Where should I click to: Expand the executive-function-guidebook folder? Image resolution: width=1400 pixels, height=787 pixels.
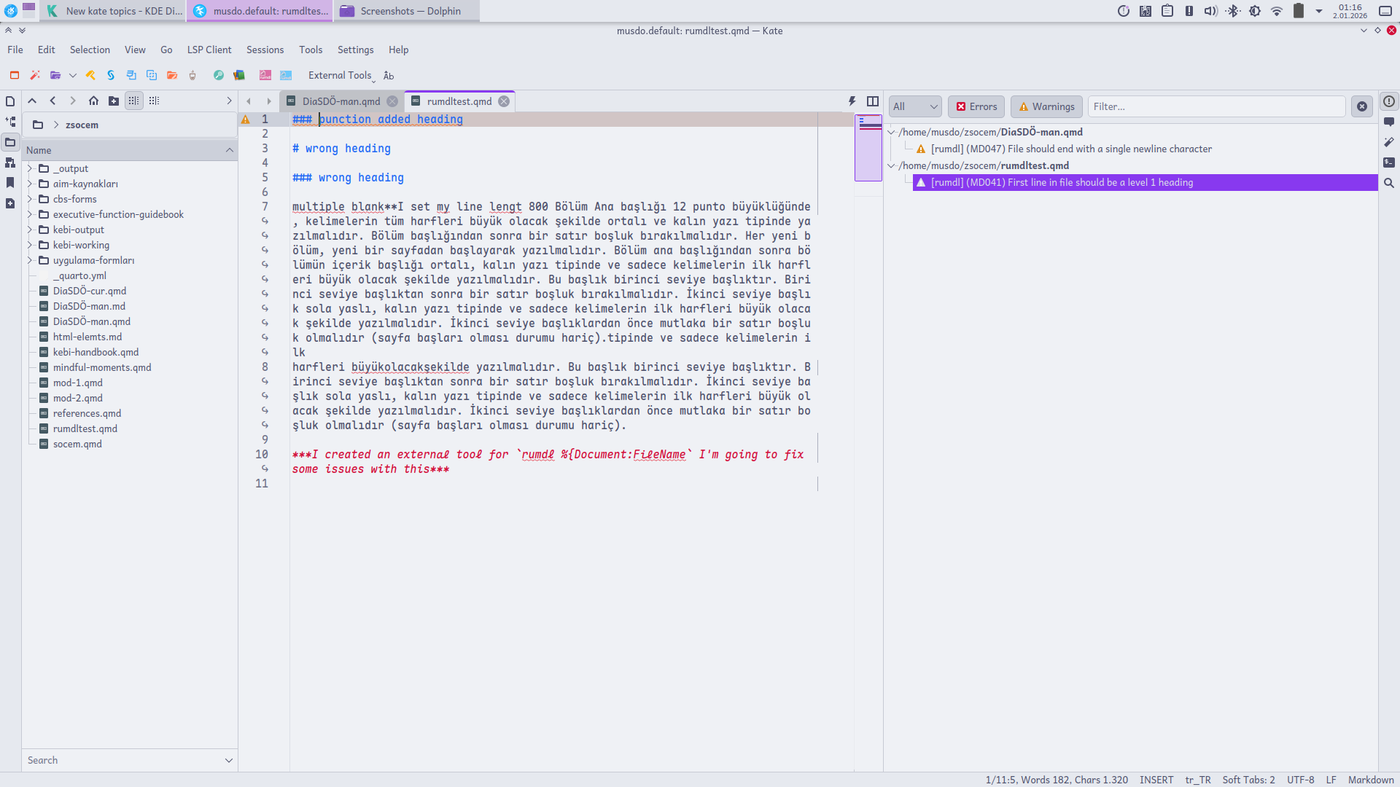point(30,214)
